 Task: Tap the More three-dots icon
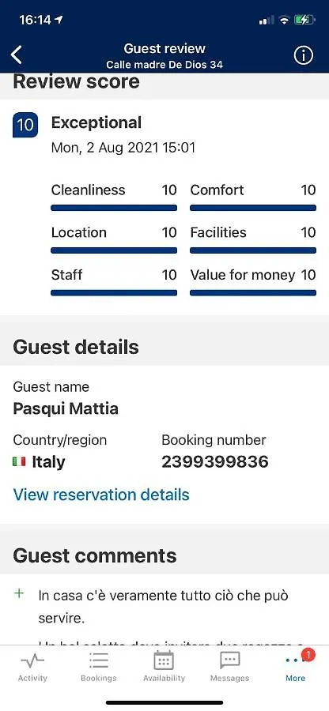[x=295, y=660]
